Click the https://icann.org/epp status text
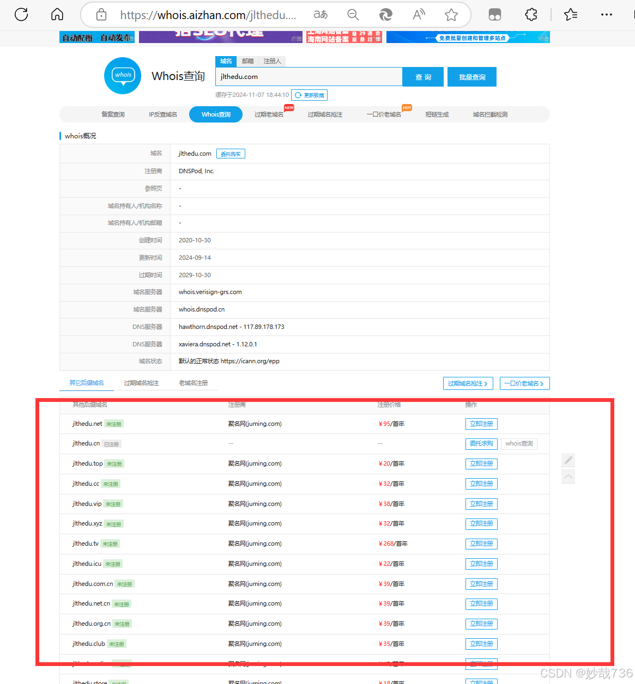This screenshot has height=684, width=635. click(250, 361)
